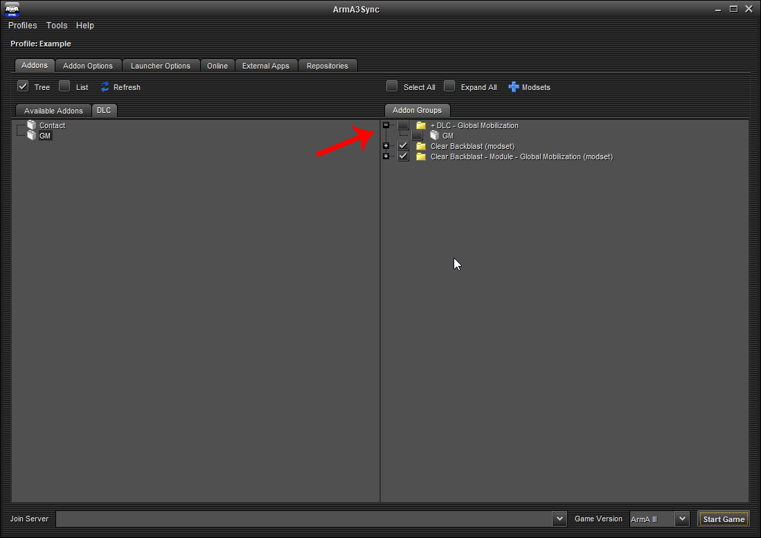Click the Refresh button label
The width and height of the screenshot is (761, 538).
(127, 87)
